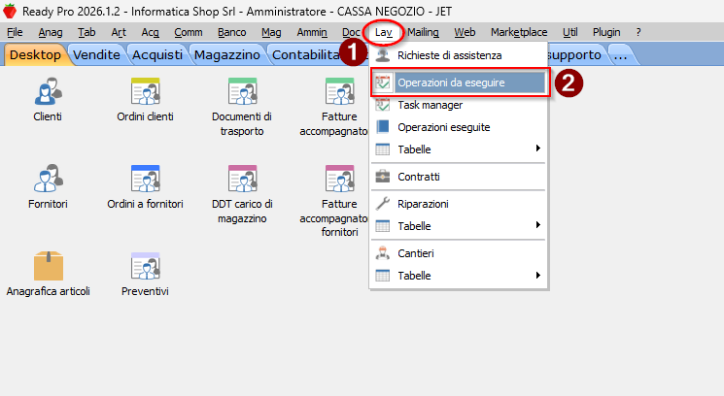Open Documenti di trasporto icon

[242, 93]
